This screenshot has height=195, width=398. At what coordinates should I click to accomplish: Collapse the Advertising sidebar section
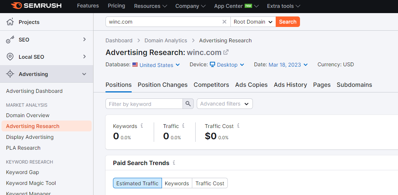[x=84, y=74]
